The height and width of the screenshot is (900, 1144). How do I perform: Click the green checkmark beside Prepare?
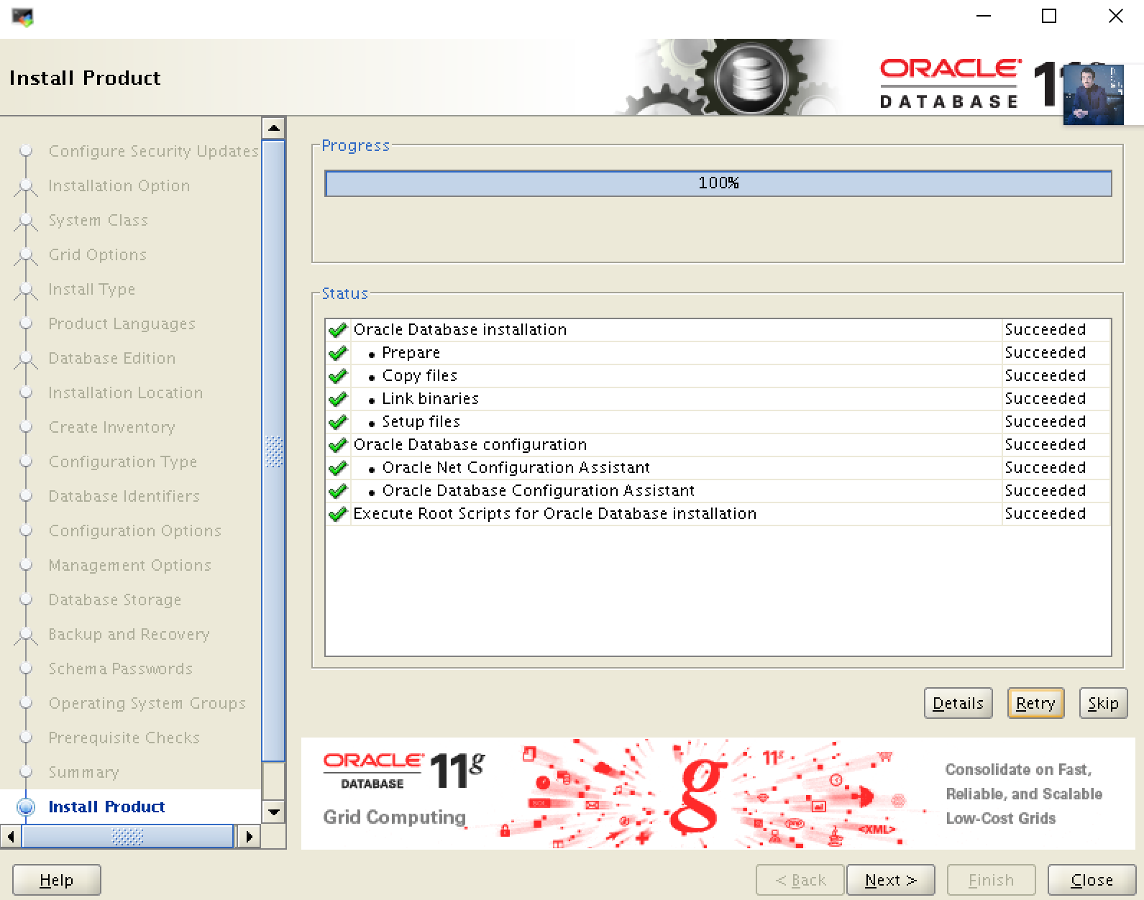338,353
